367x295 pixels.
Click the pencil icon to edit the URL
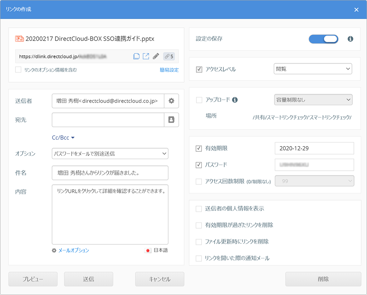coord(156,56)
